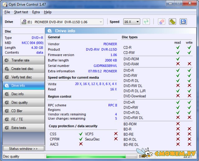The image size is (199, 161).
Task: Click the disc quality progress bar
Action: click(92, 156)
